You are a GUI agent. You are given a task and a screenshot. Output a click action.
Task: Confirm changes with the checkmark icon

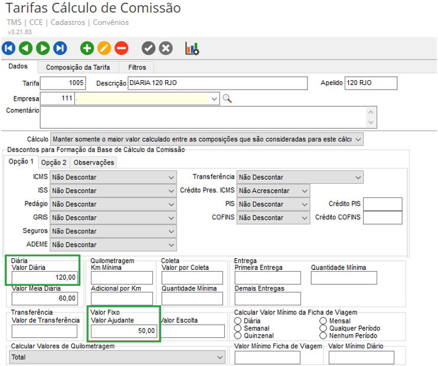pyautogui.click(x=149, y=48)
